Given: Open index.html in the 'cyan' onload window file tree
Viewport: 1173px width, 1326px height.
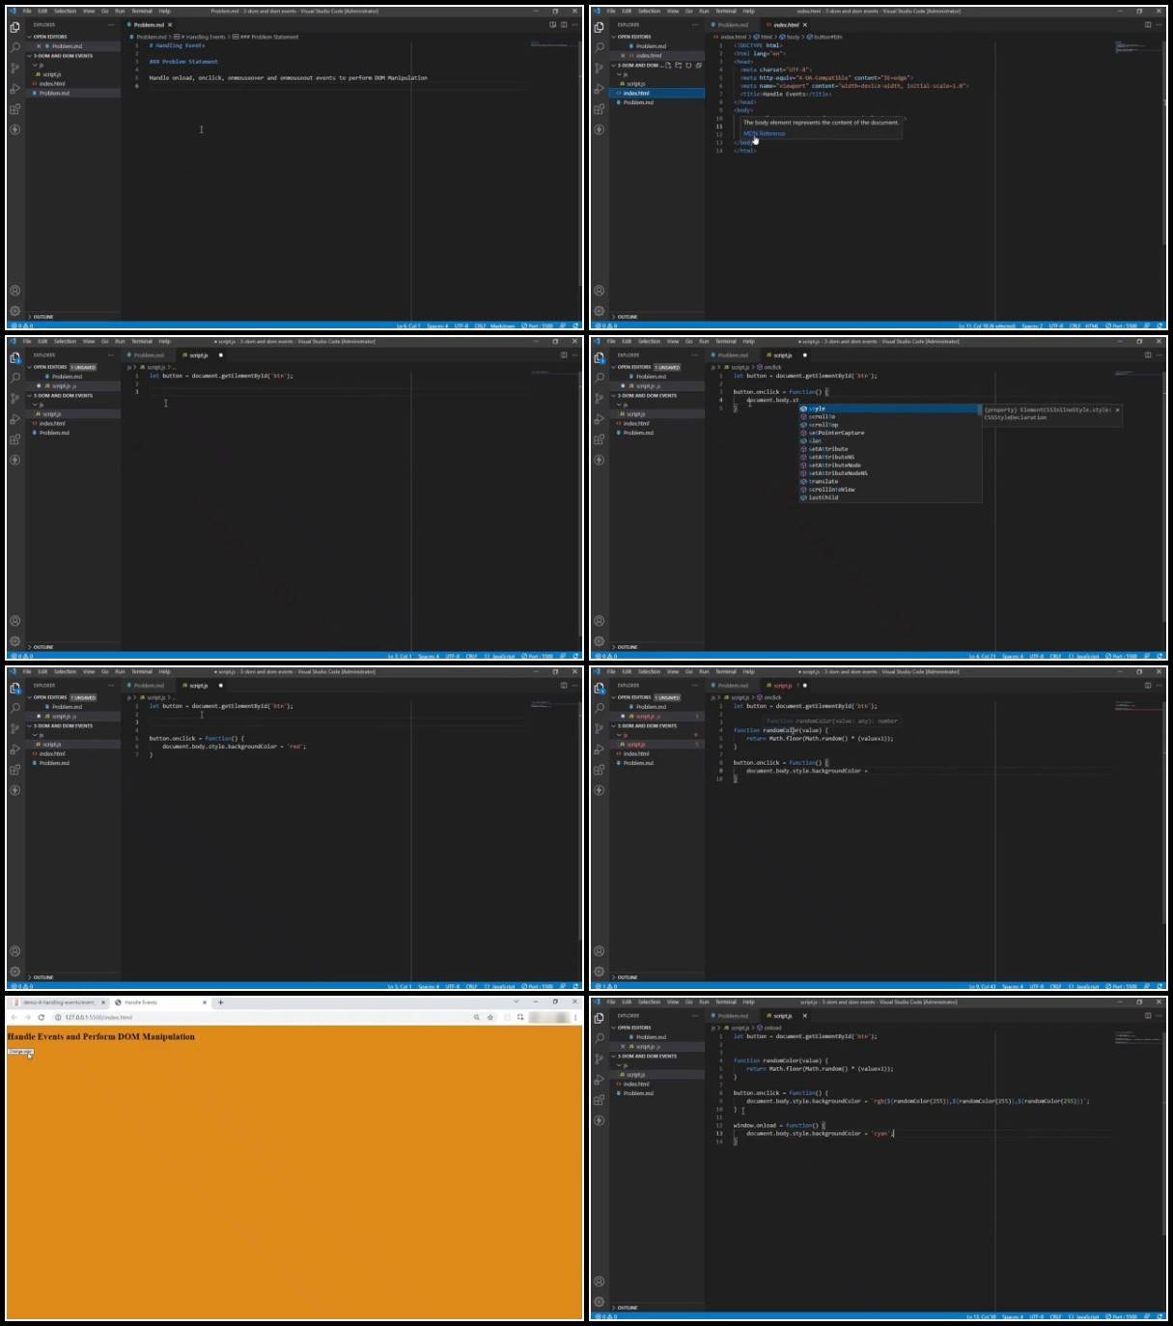Looking at the screenshot, I should pyautogui.click(x=636, y=1084).
